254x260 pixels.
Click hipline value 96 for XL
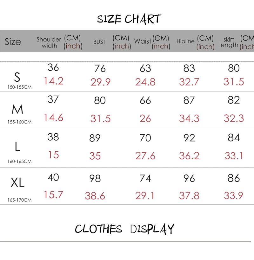(189, 178)
